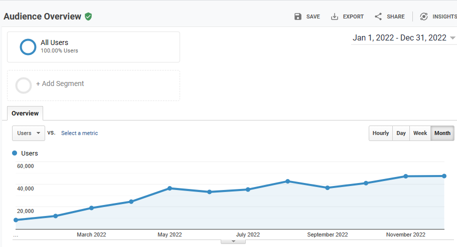This screenshot has height=247, width=457.
Task: Click the first January data point
Action: 16,220
